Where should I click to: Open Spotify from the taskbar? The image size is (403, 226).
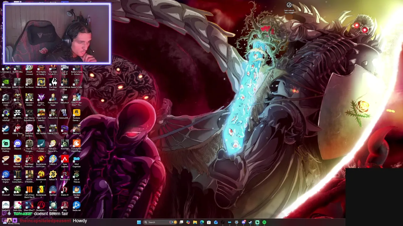tap(264, 222)
